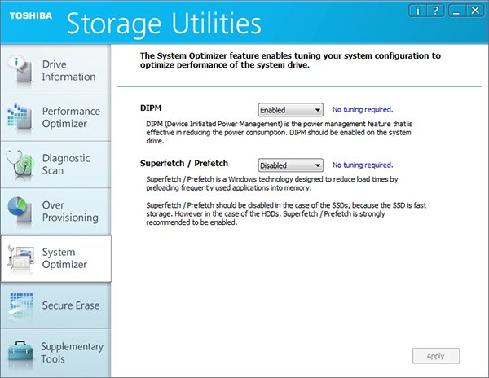Minimize the Storage Utilities window
Image resolution: width=489 pixels, height=378 pixels.
pos(456,11)
